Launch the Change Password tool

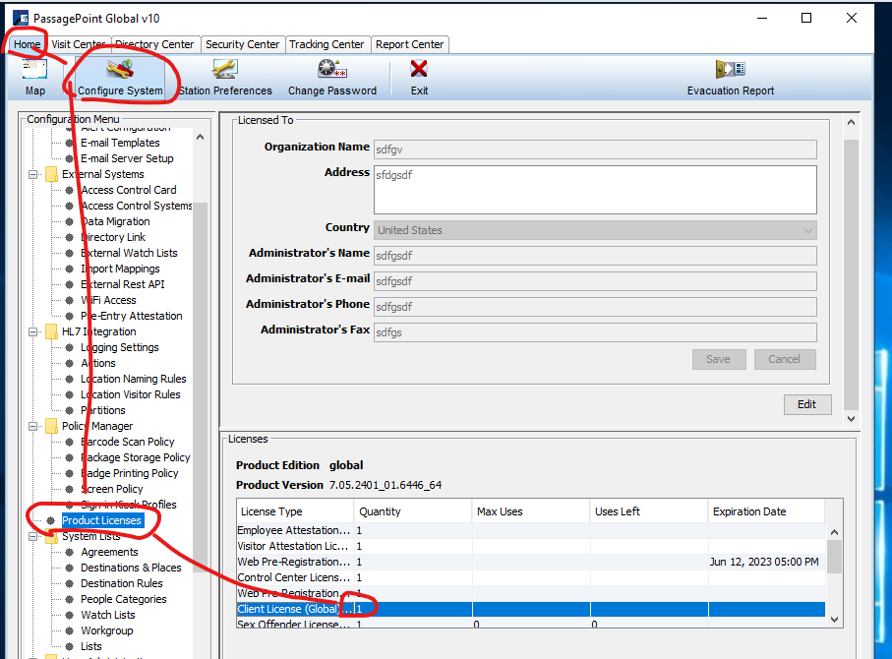[x=332, y=78]
